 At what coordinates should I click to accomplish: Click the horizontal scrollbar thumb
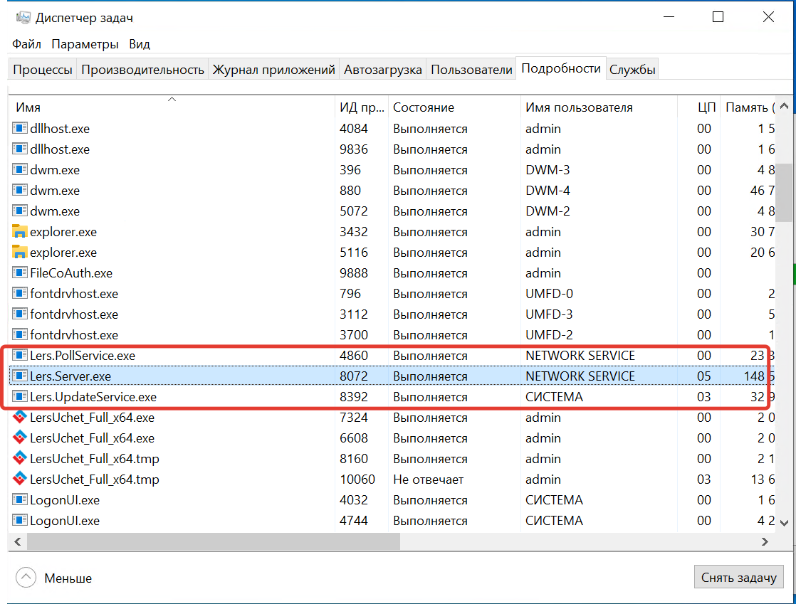pyautogui.click(x=213, y=541)
